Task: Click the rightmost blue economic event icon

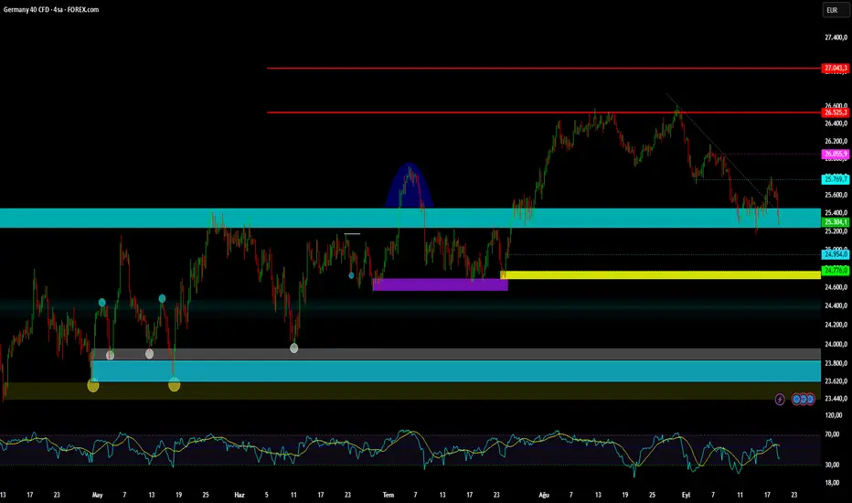Action: (x=810, y=400)
